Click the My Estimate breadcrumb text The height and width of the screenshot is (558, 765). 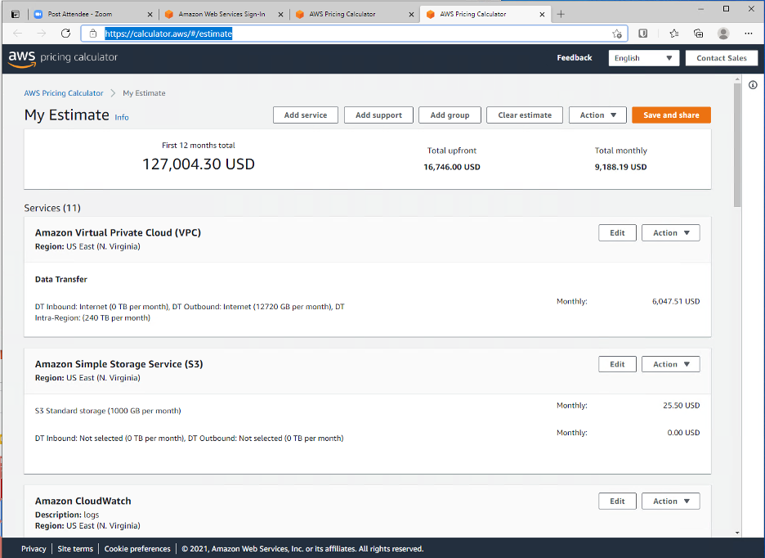144,93
